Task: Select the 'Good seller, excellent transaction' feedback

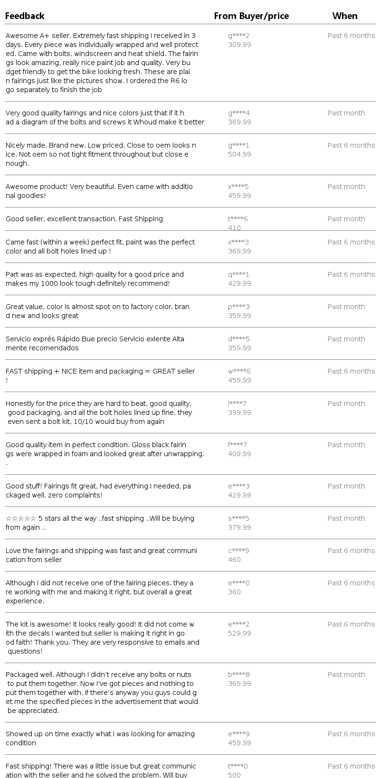Action: pyautogui.click(x=84, y=219)
